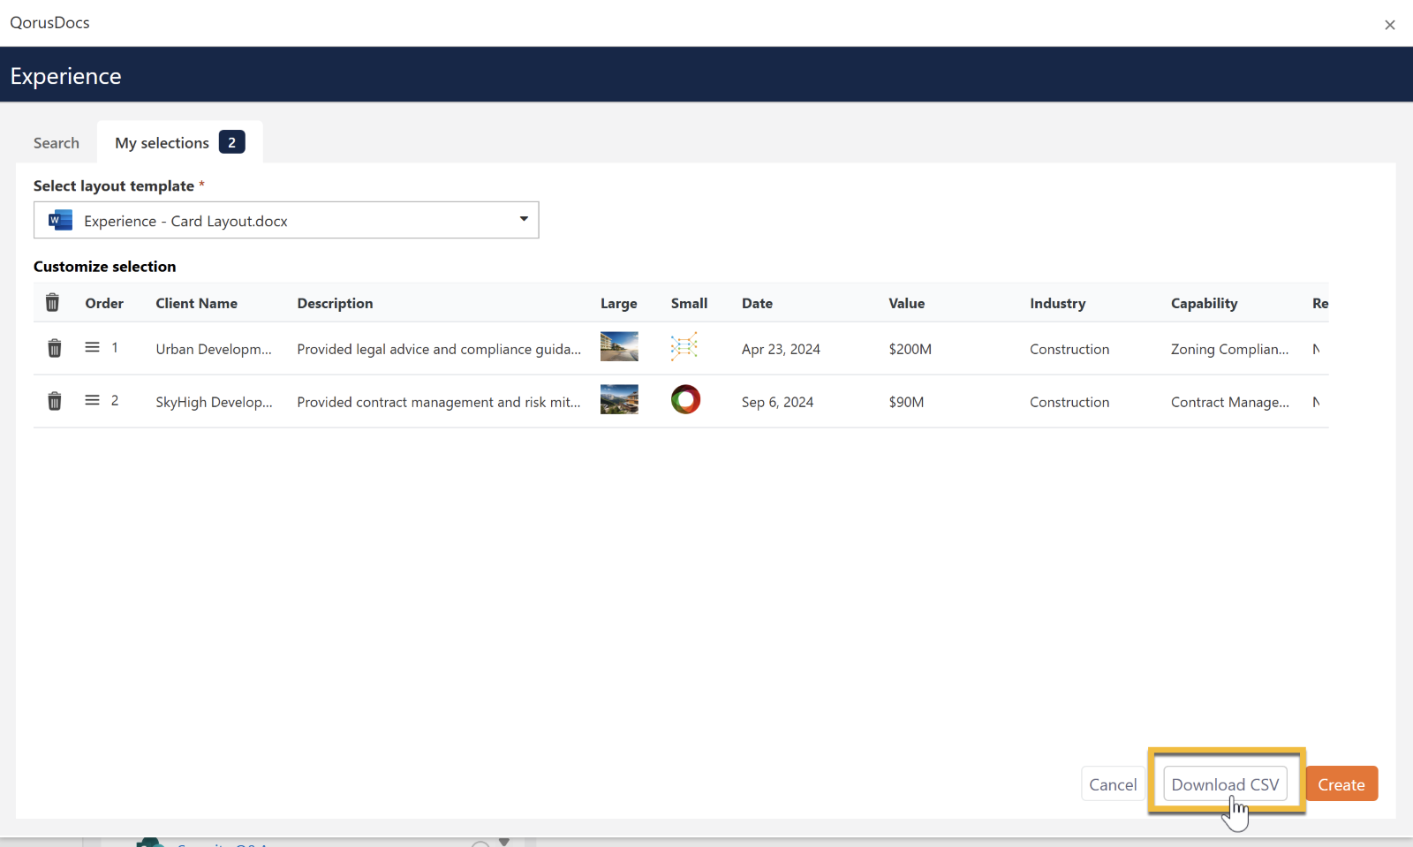Click Download CSV button
The height and width of the screenshot is (847, 1413).
tap(1225, 784)
